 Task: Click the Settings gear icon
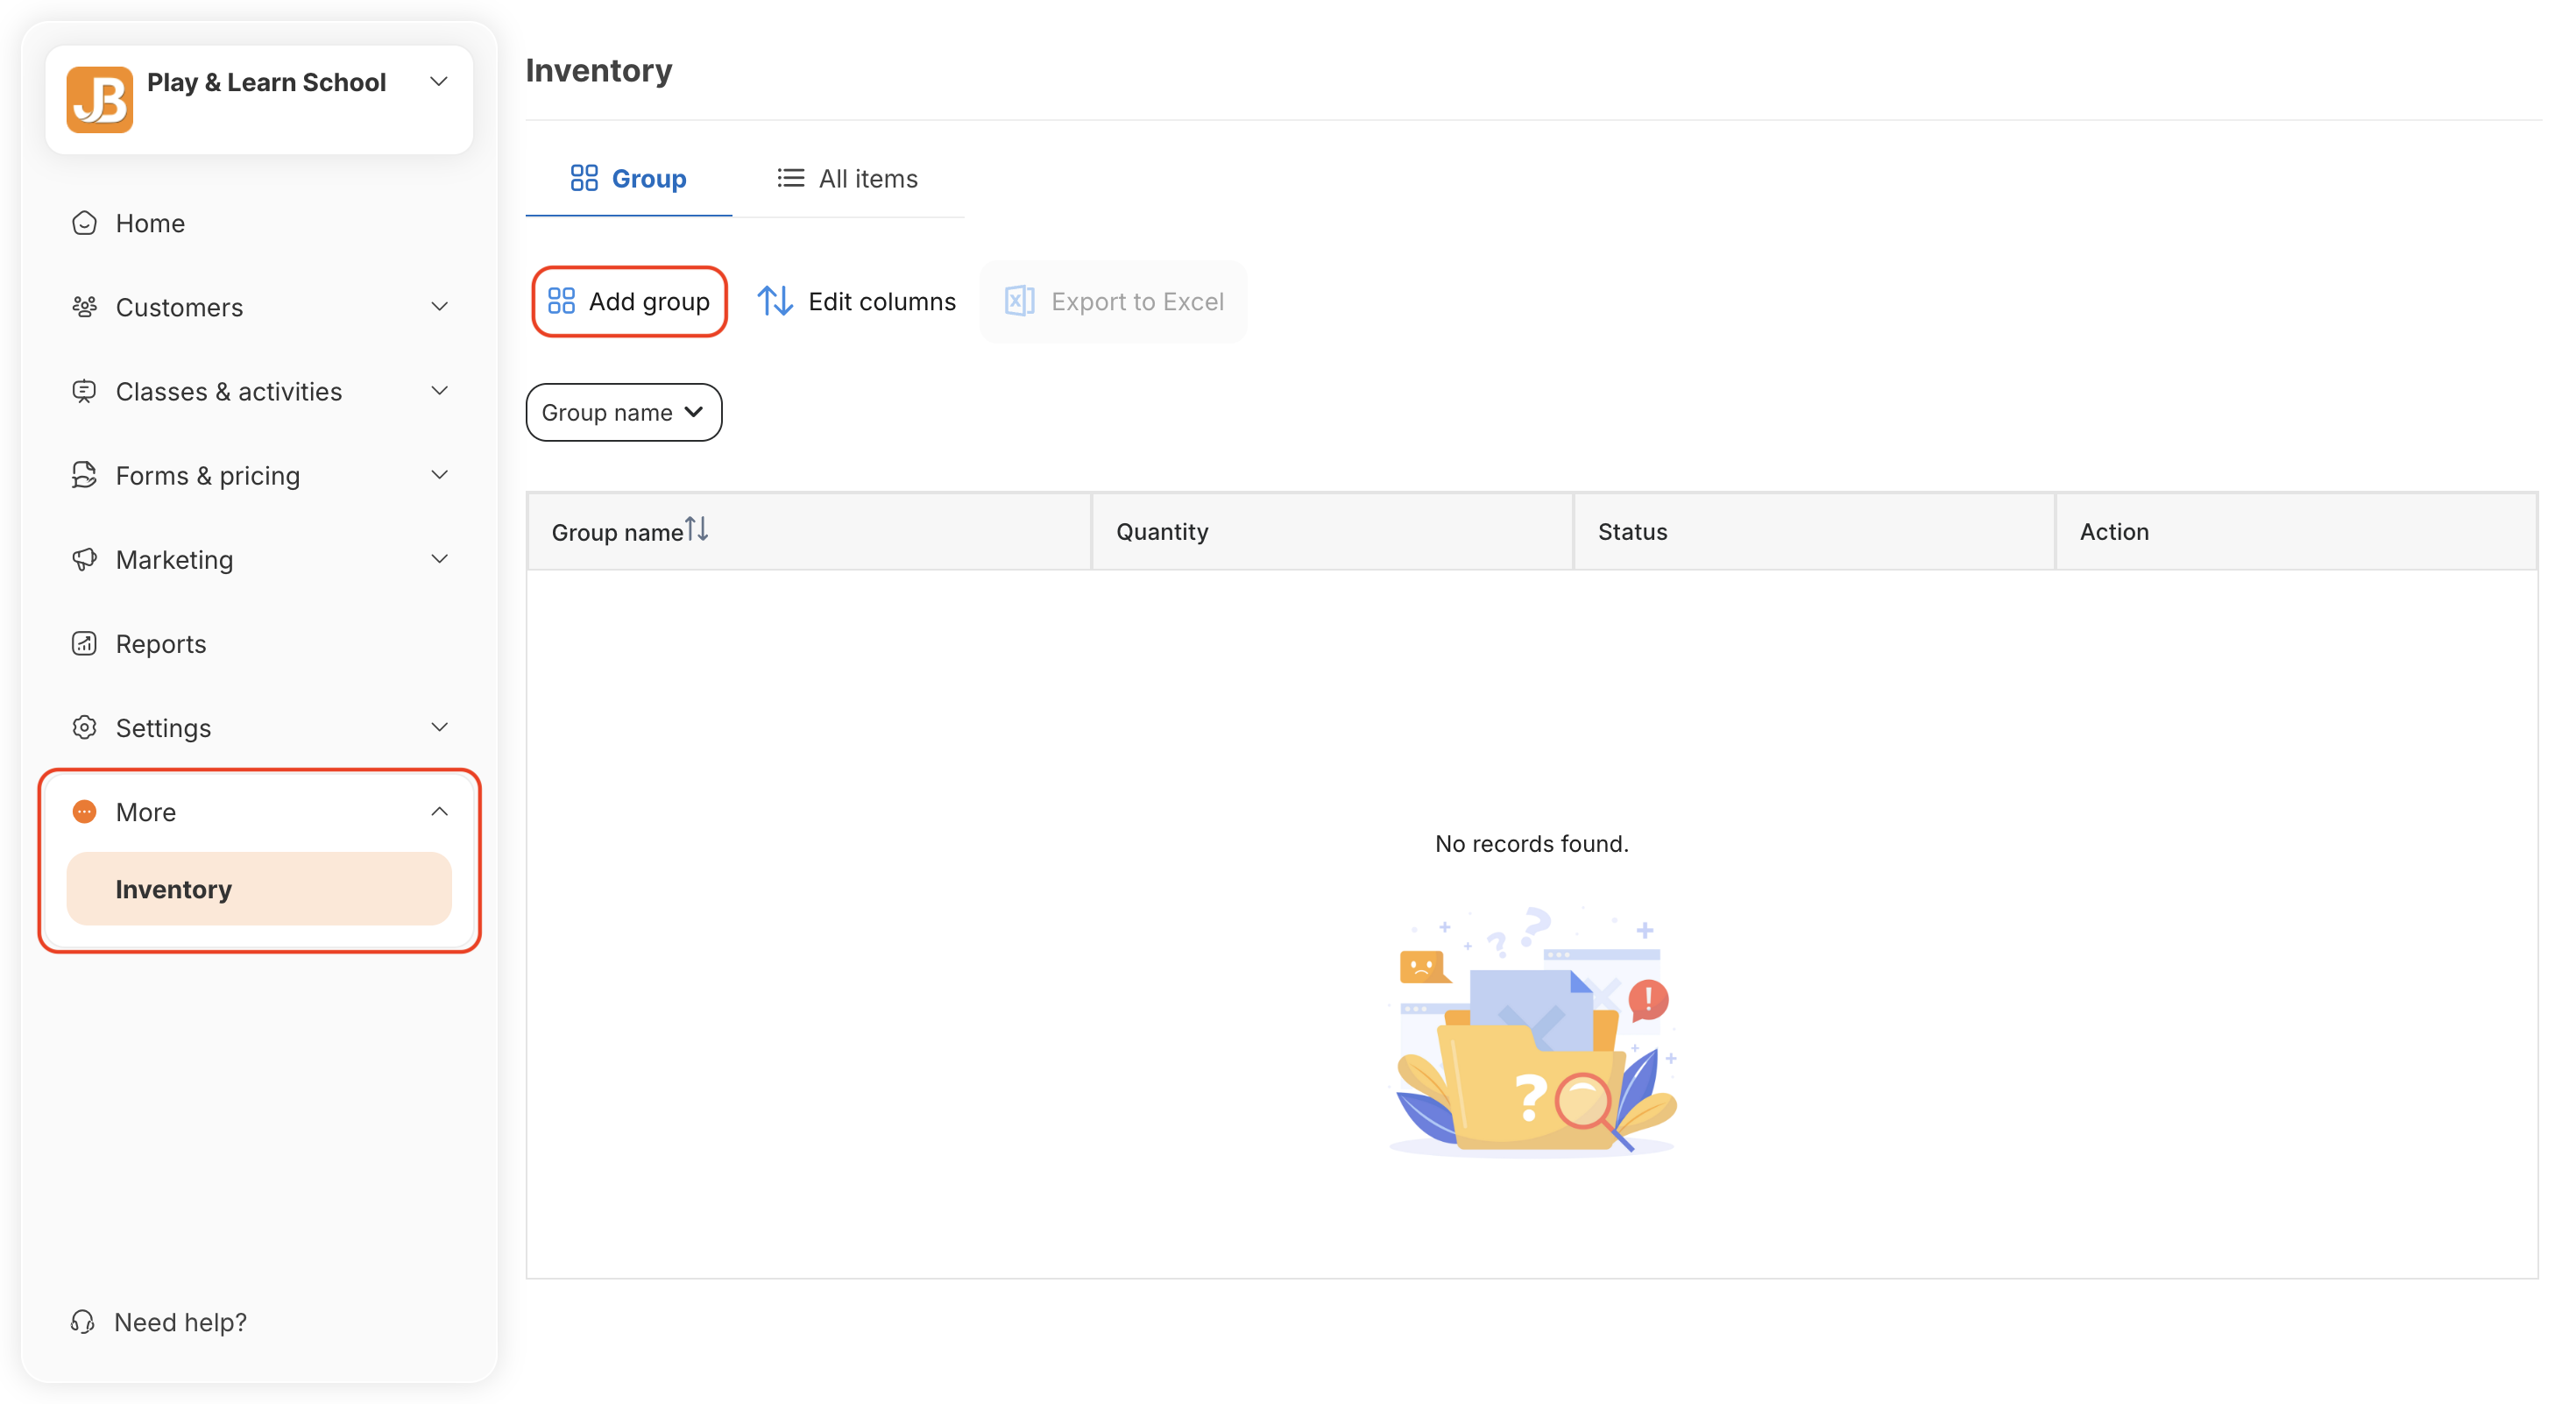[84, 727]
